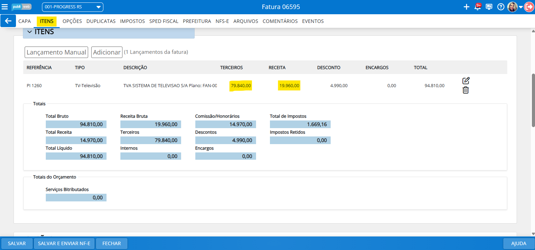Click the back arrow button

(x=8, y=21)
